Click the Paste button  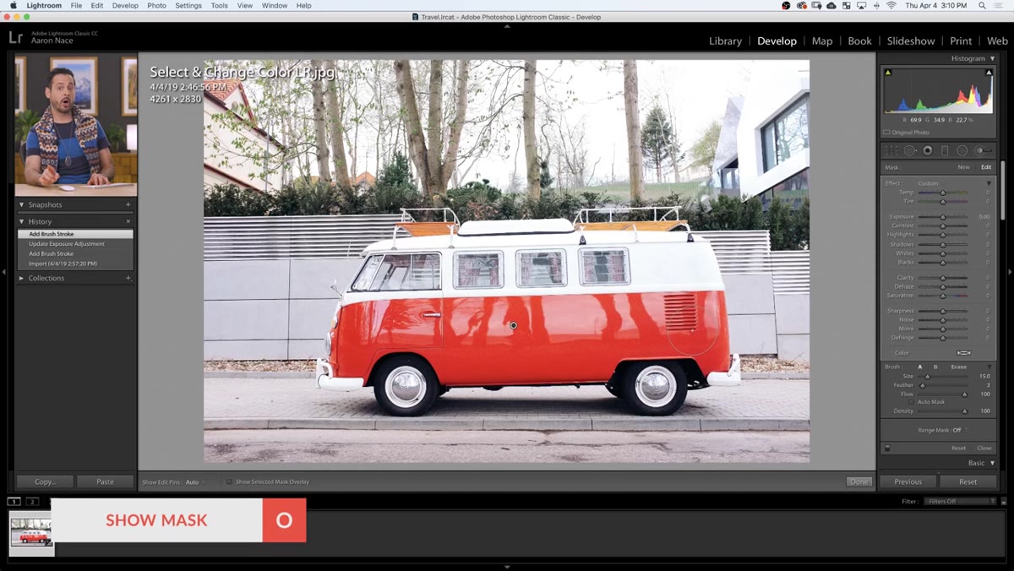(x=105, y=481)
